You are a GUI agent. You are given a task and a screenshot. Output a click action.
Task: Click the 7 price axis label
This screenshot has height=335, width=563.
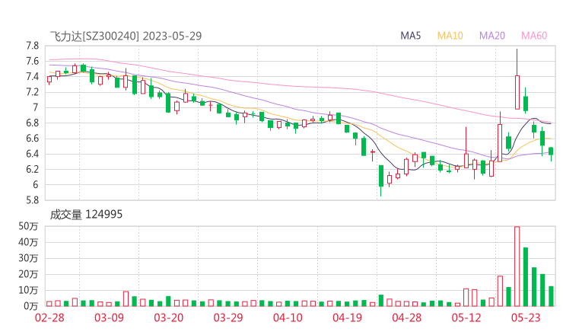(x=35, y=107)
